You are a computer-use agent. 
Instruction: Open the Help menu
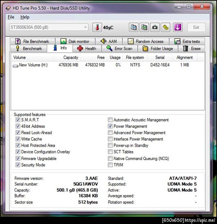click(25, 17)
